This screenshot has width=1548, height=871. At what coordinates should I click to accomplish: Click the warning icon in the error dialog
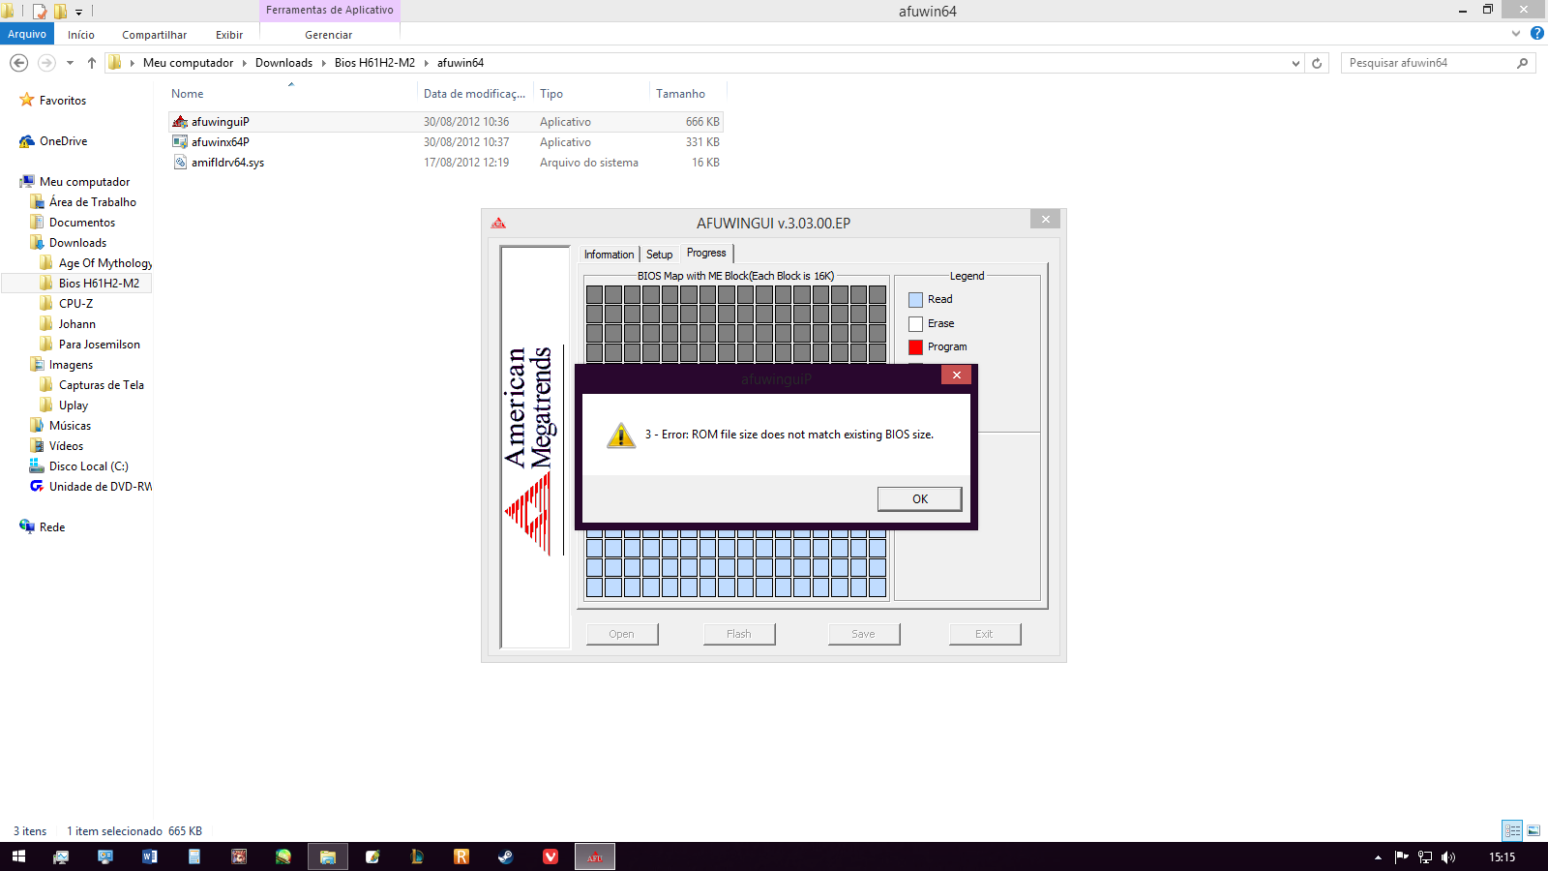pos(621,435)
